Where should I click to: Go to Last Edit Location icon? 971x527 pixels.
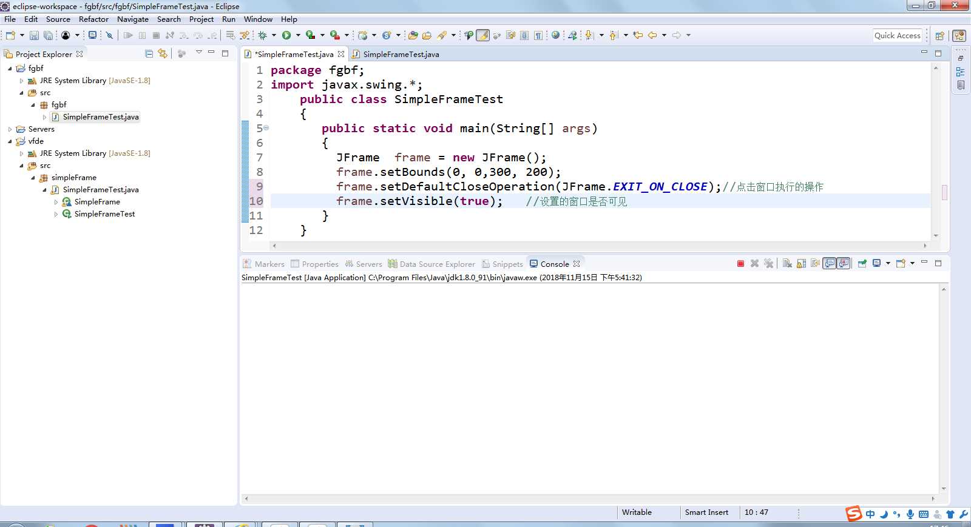(x=638, y=35)
